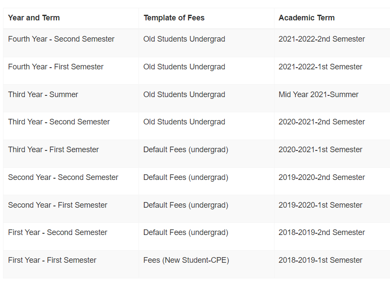Click First Year - First Semester cell
The height and width of the screenshot is (284, 390).
(x=52, y=260)
